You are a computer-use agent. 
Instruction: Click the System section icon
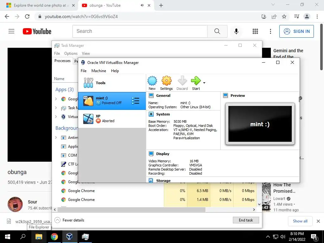pos(151,114)
